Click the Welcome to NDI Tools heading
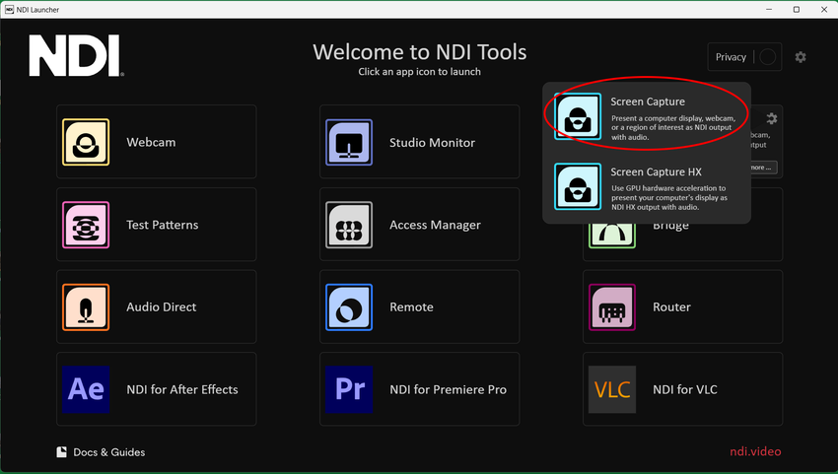The width and height of the screenshot is (838, 474). (420, 52)
